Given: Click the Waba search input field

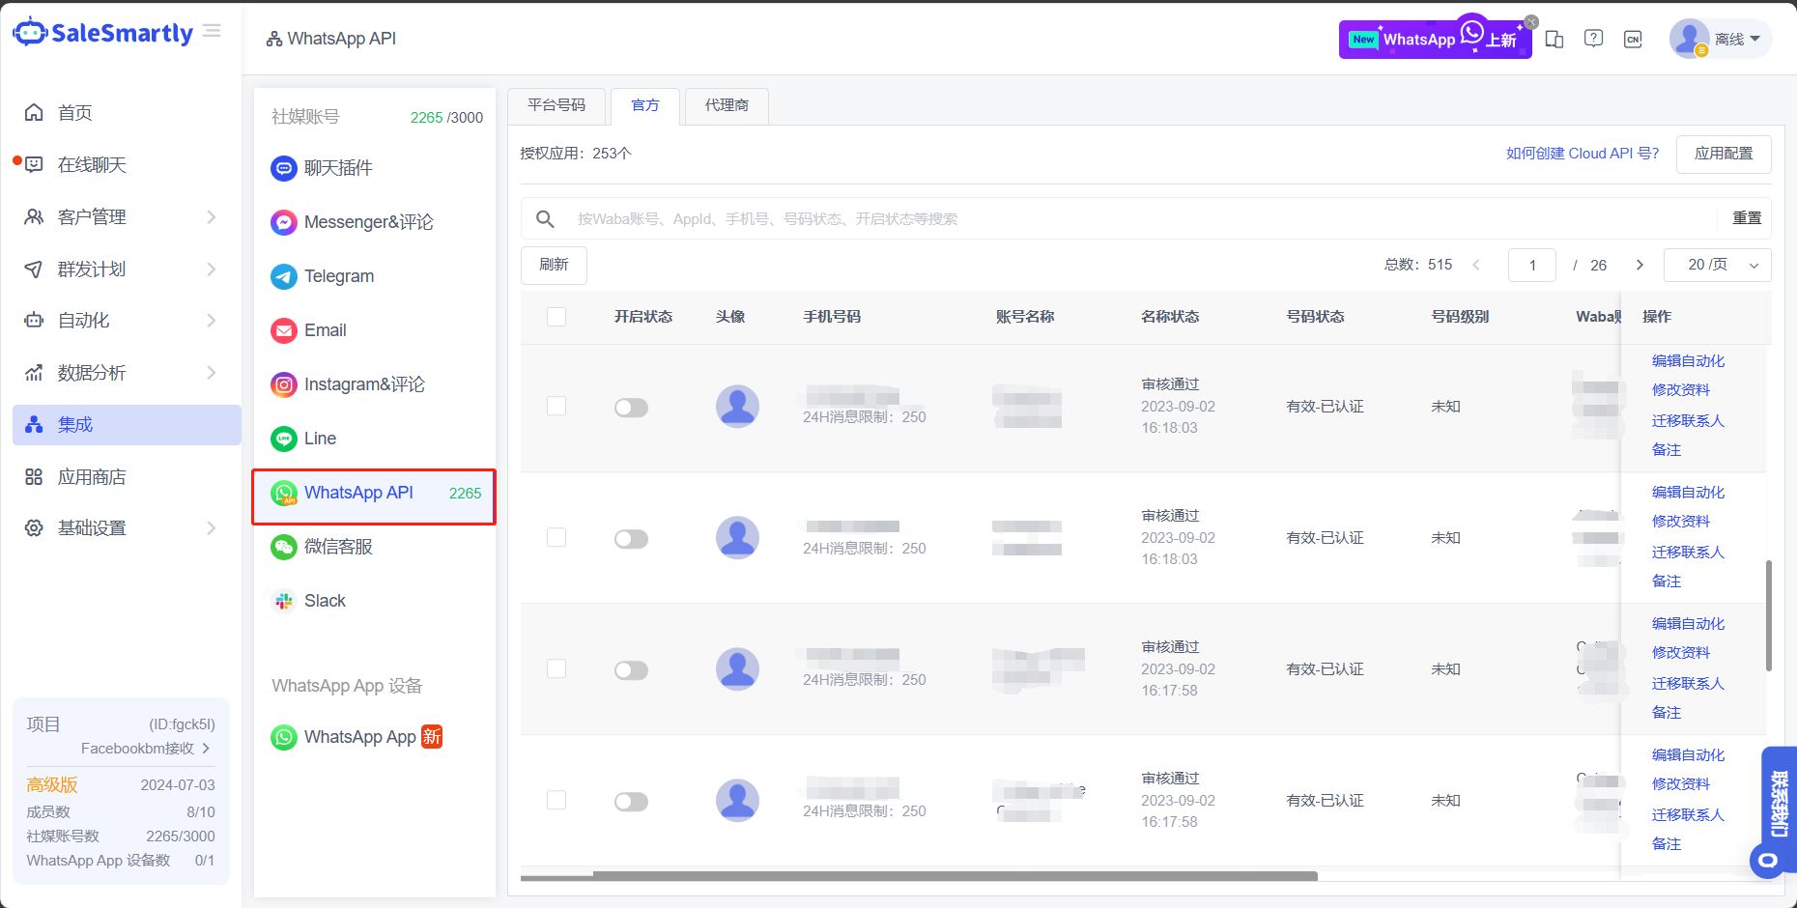Looking at the screenshot, I should [1145, 219].
